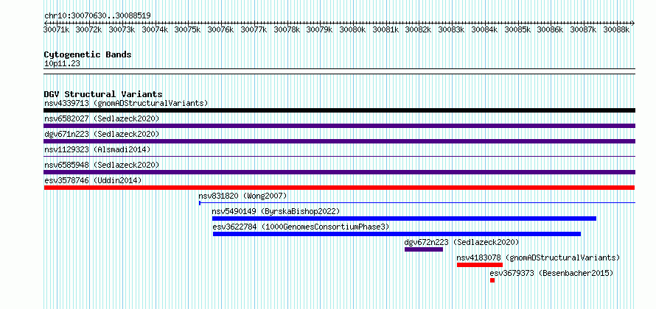Open the nsv4339713 variant label
The image size is (656, 309).
pyautogui.click(x=126, y=103)
